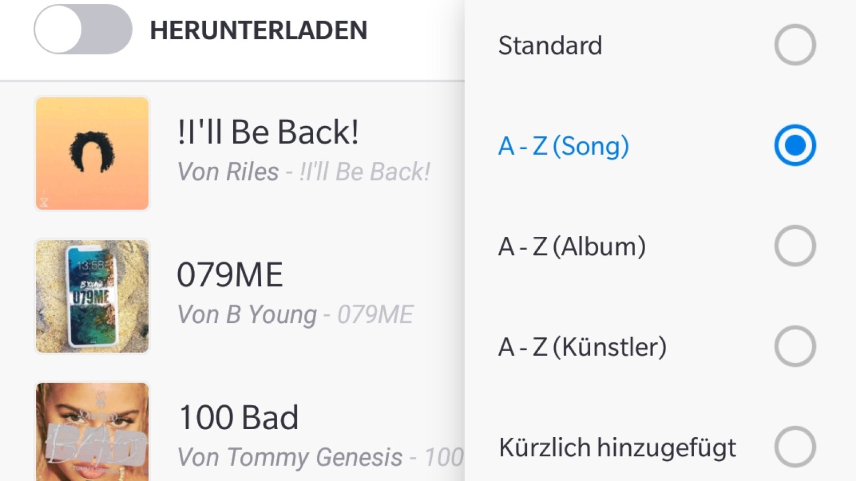Open the 100 Bad album cover thumbnail
The height and width of the screenshot is (481, 856).
(92, 432)
